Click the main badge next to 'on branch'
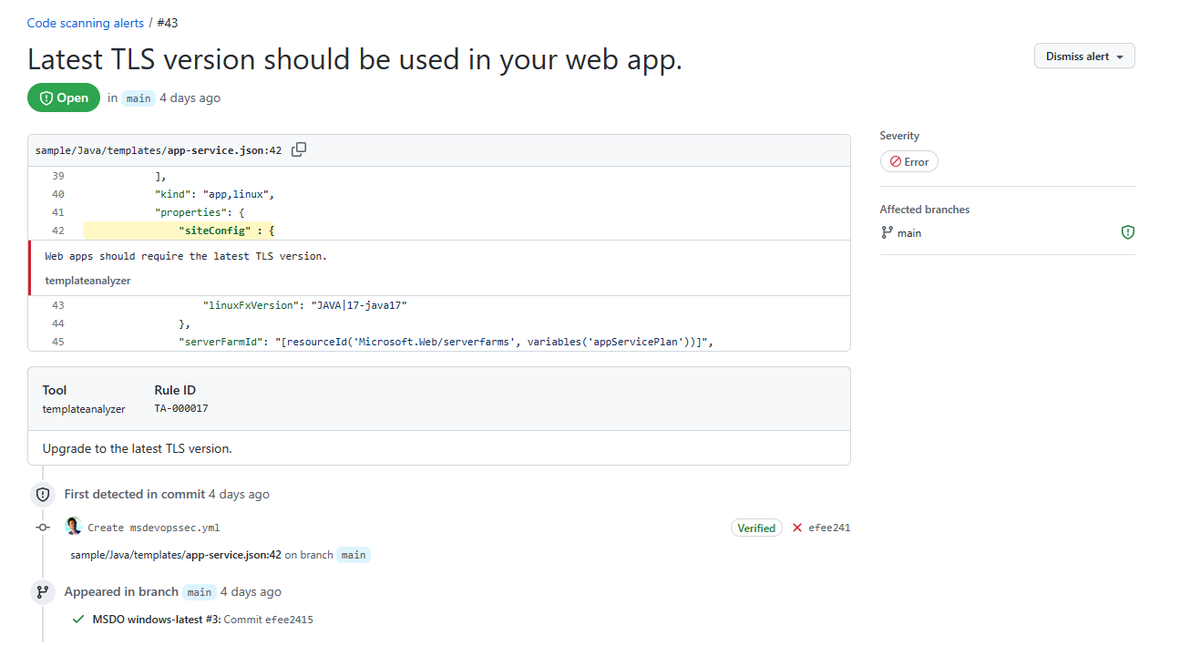1180x646 pixels. (x=354, y=554)
